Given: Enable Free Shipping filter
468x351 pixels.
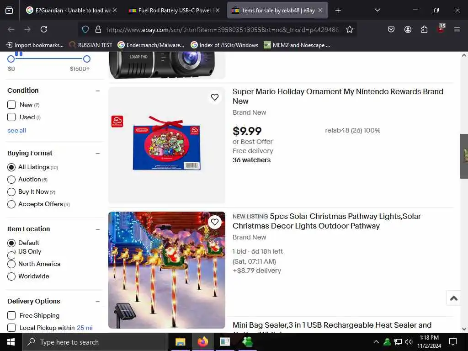Looking at the screenshot, I should pos(11,315).
